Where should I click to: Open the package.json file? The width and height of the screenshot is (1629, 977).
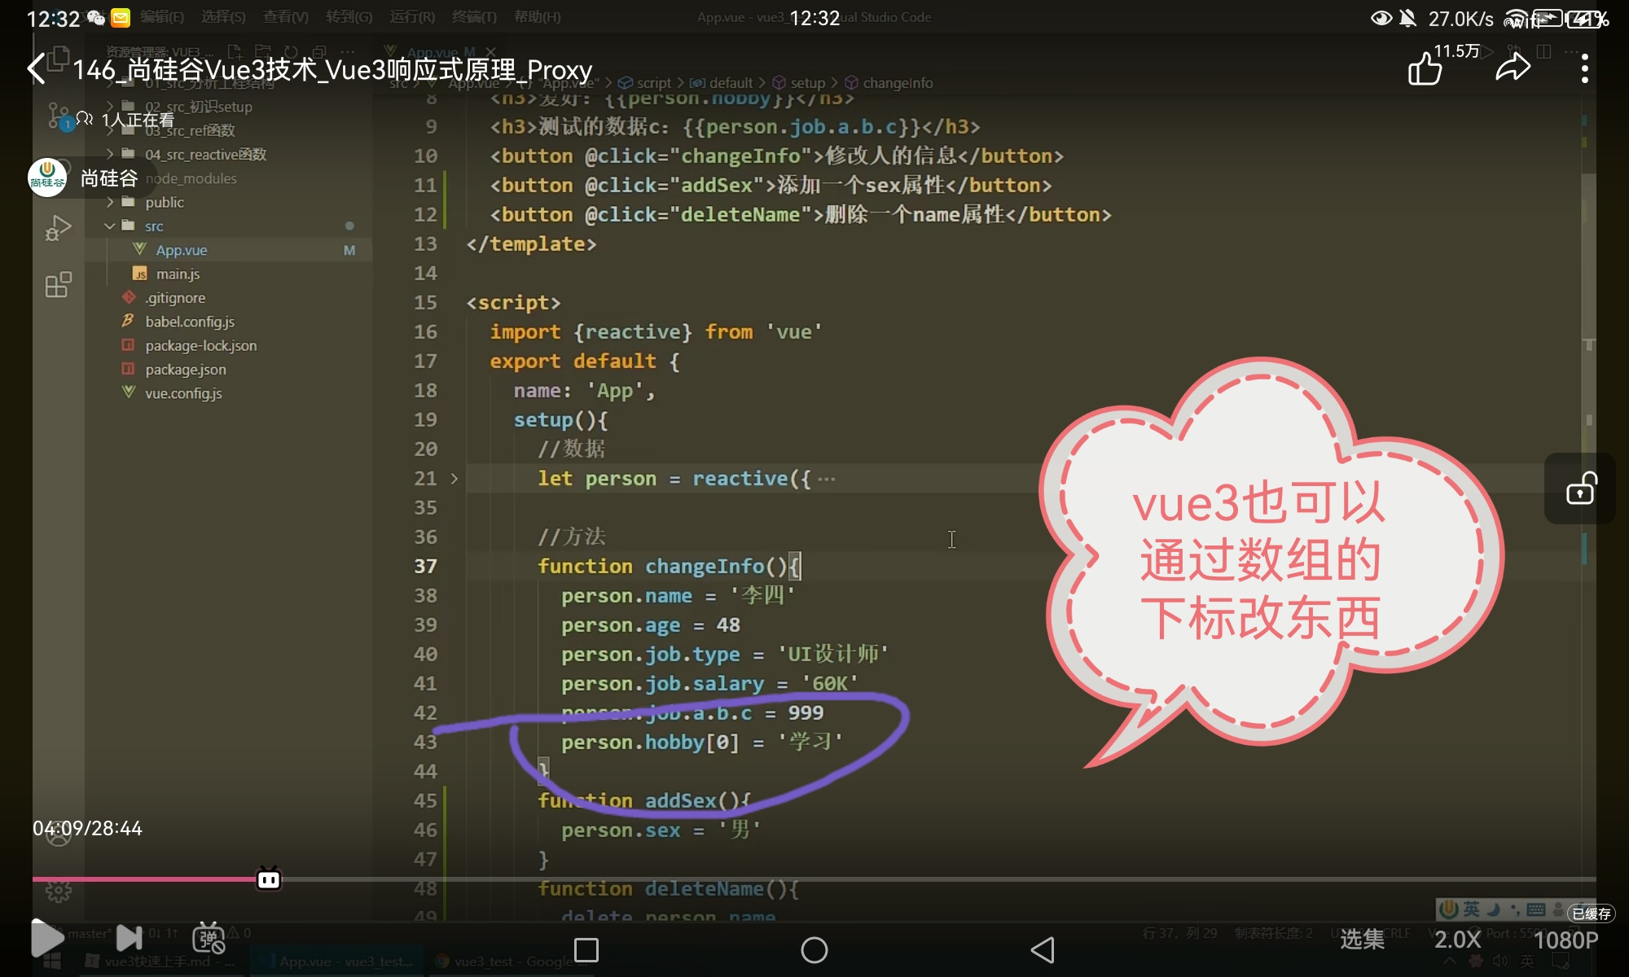[x=186, y=370]
